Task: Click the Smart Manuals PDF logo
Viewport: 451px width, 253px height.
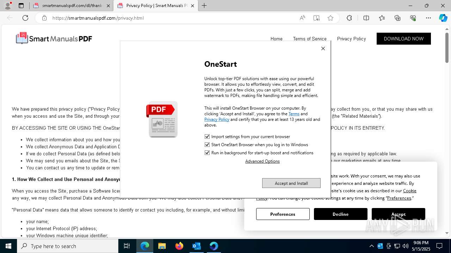Action: [54, 38]
